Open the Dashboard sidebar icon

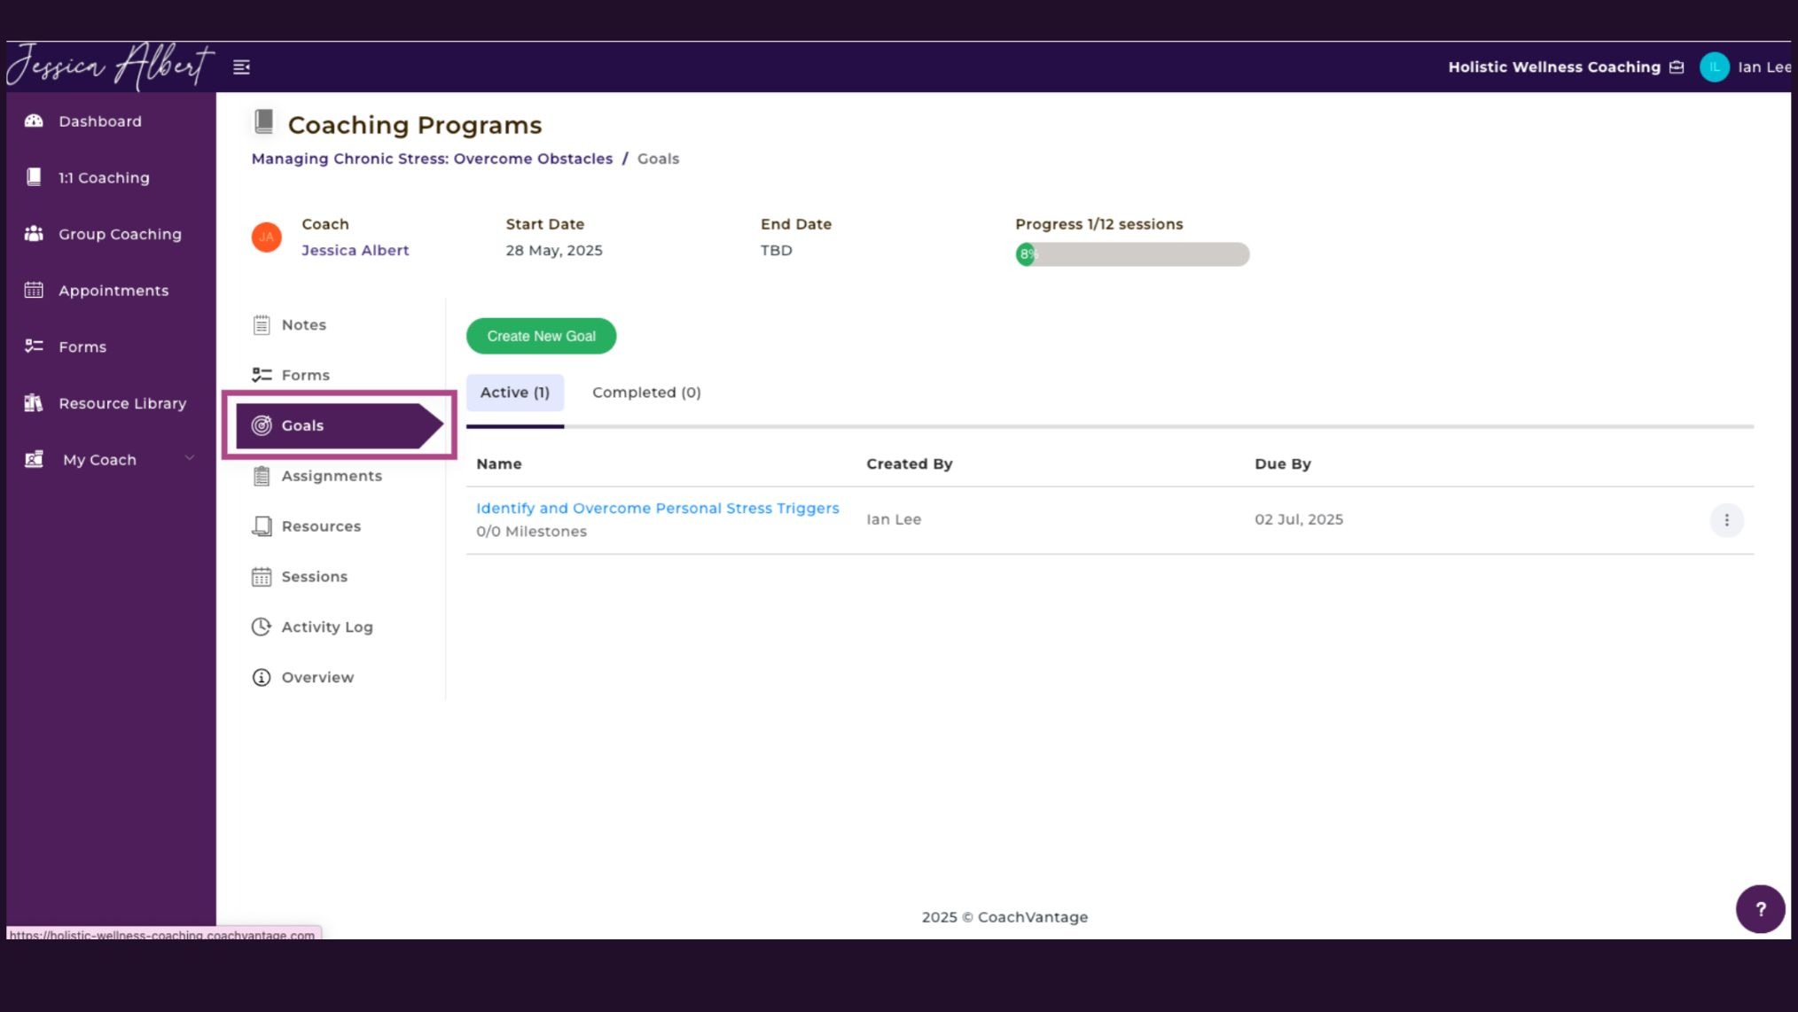click(x=34, y=121)
